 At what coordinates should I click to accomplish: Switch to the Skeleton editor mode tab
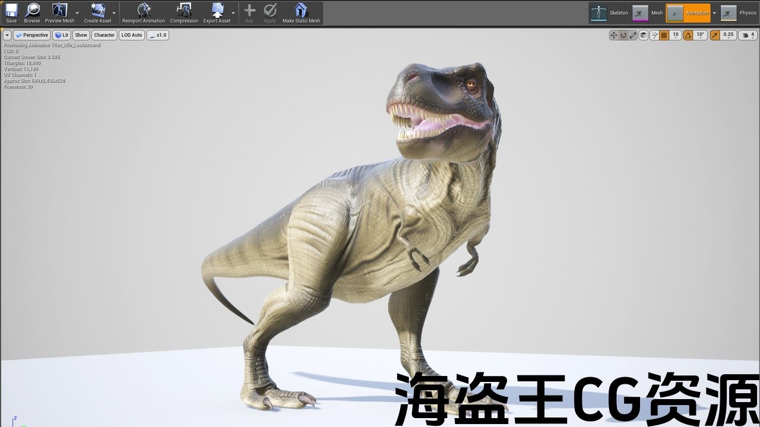610,13
